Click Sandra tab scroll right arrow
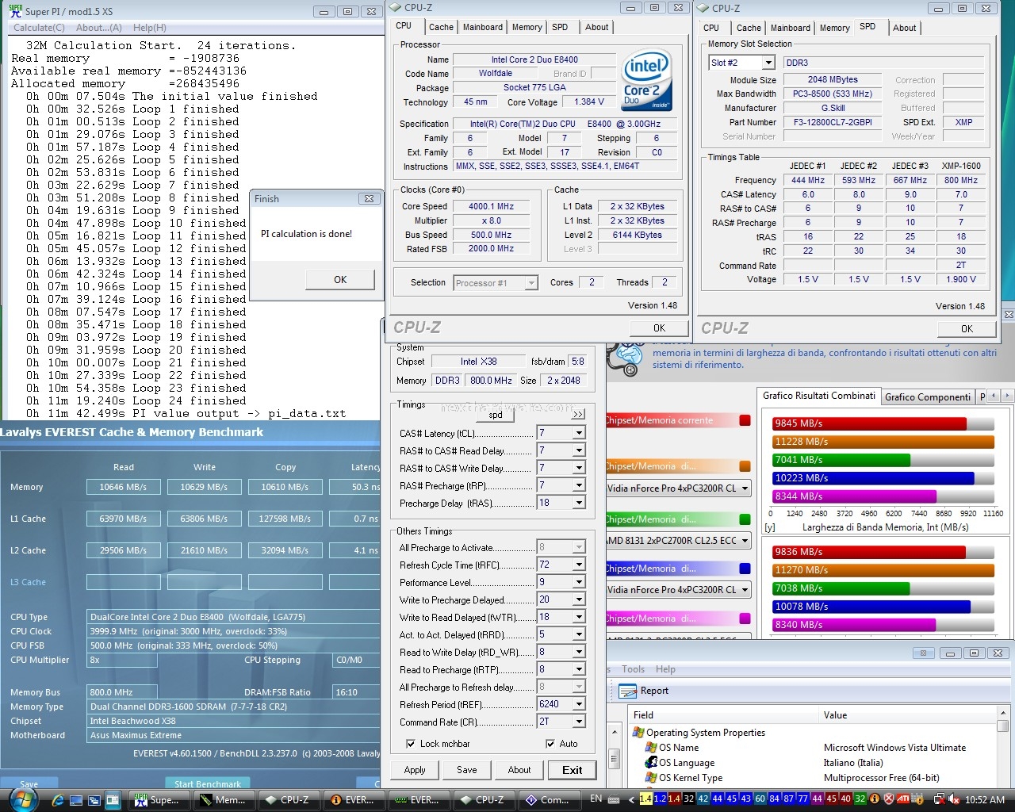The image size is (1015, 812). (x=1007, y=395)
